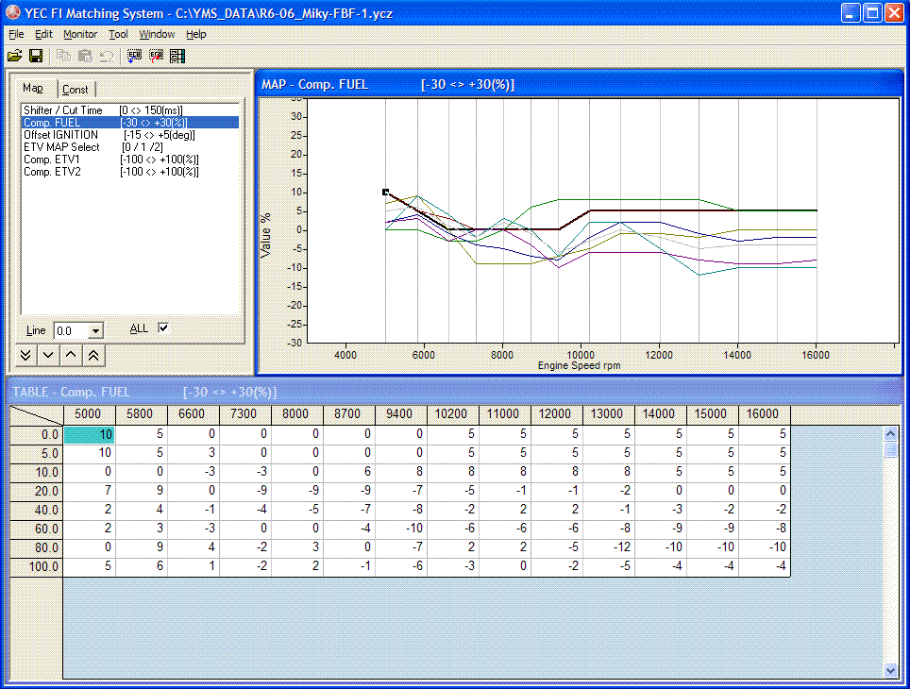Open the Help menu
The width and height of the screenshot is (910, 689).
click(x=196, y=34)
